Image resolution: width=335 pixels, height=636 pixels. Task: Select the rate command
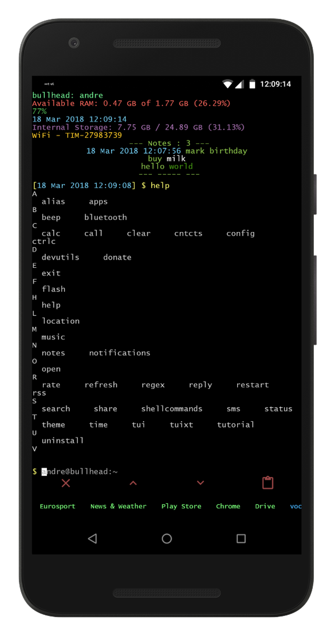click(x=51, y=385)
